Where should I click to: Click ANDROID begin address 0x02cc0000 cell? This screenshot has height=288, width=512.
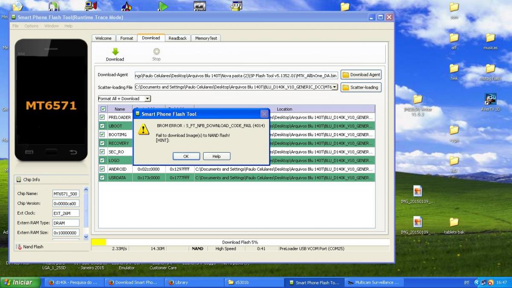[148, 169]
